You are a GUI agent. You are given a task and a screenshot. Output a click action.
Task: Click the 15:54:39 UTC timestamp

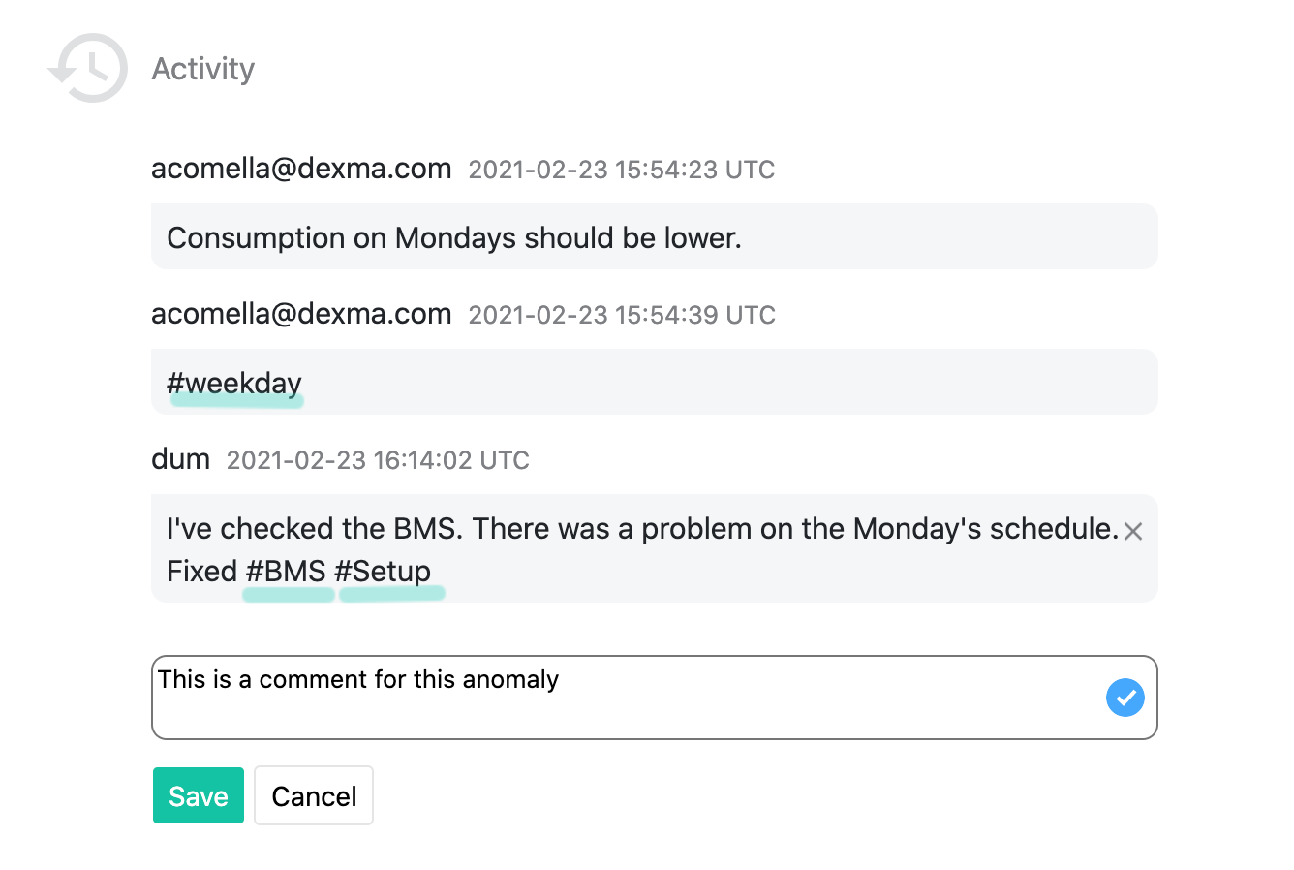pyautogui.click(x=622, y=315)
